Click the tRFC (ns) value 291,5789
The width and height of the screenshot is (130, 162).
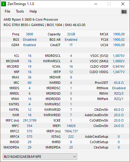30,120
